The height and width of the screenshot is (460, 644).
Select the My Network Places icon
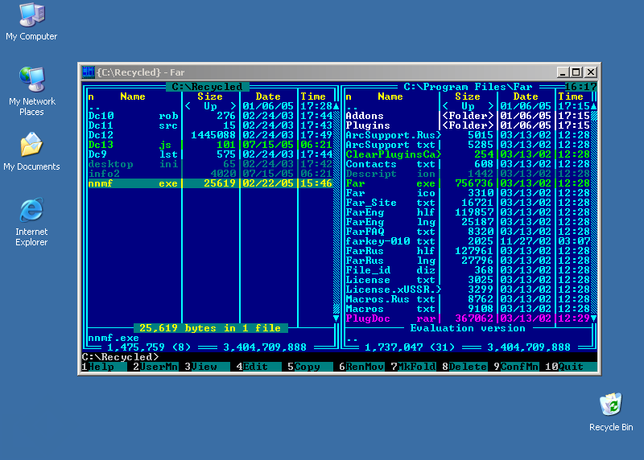[x=31, y=92]
